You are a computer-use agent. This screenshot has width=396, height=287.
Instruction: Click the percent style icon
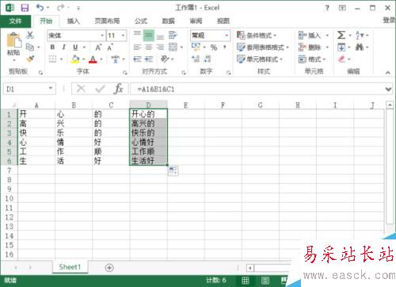[x=214, y=48]
